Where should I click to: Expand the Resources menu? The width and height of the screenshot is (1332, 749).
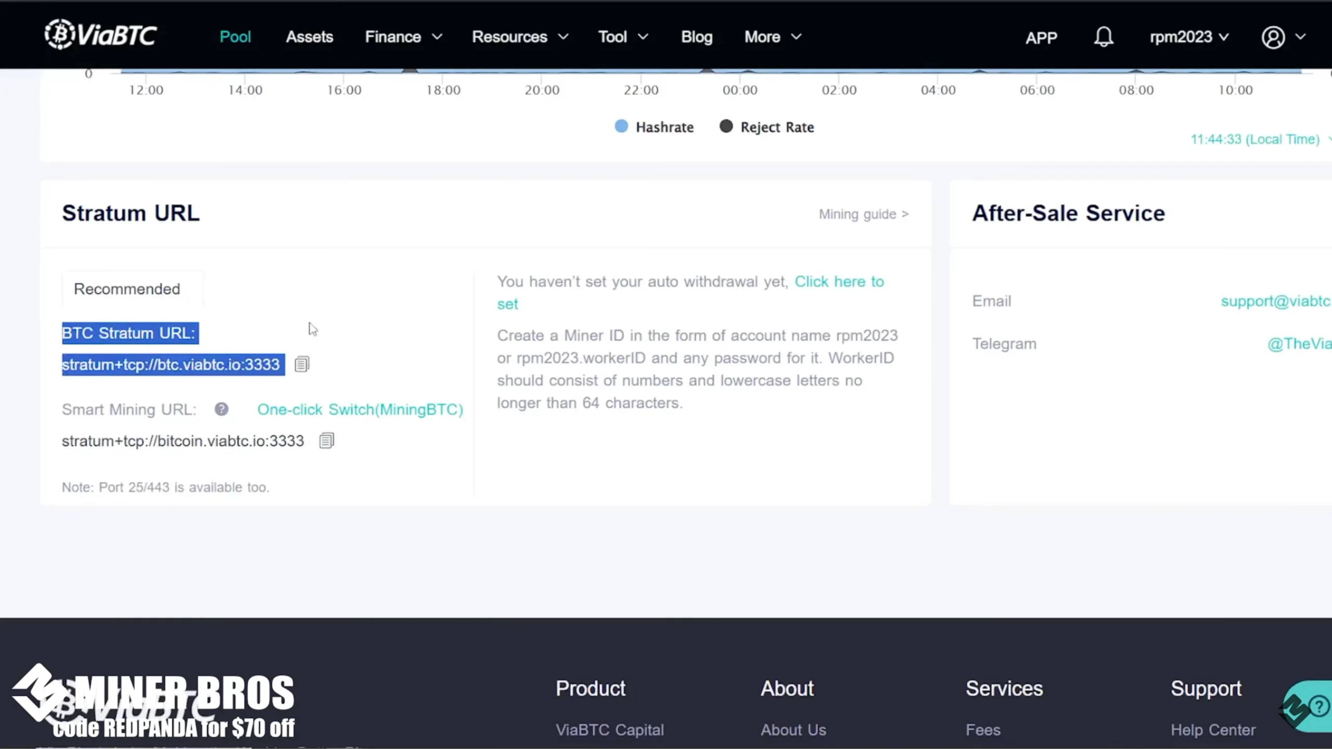(520, 37)
